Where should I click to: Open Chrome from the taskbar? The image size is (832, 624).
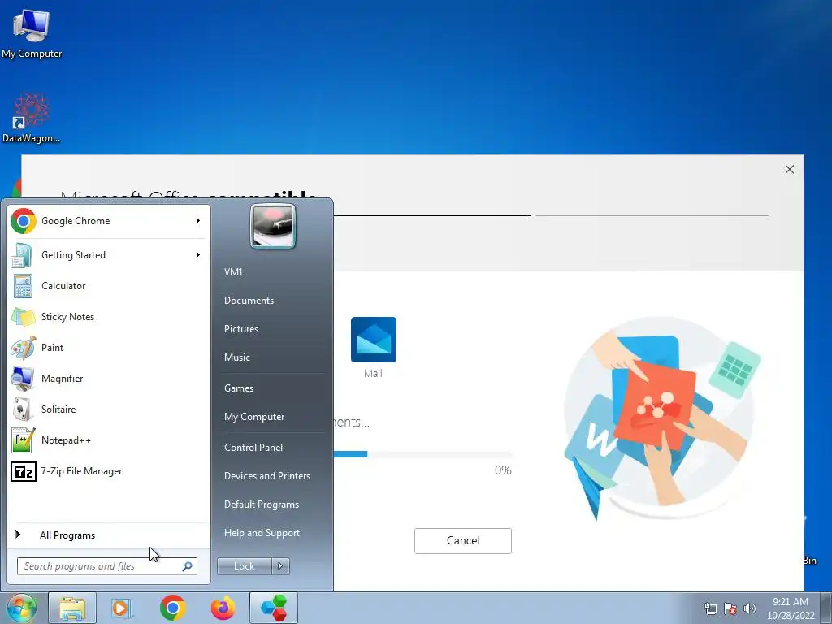point(172,608)
